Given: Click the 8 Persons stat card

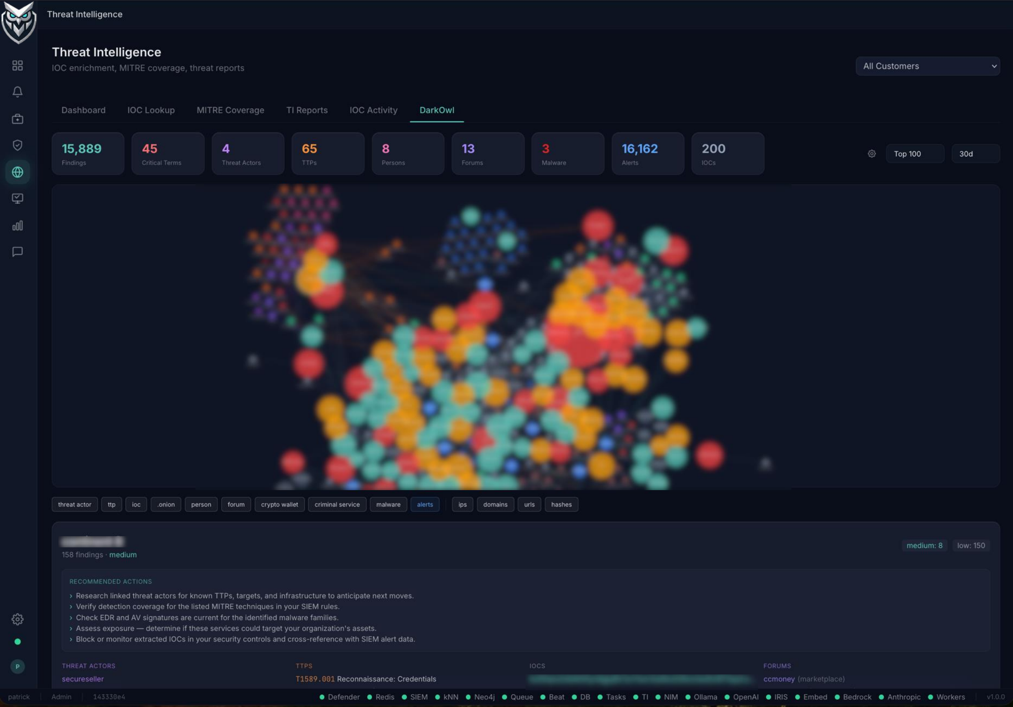Looking at the screenshot, I should click(408, 153).
